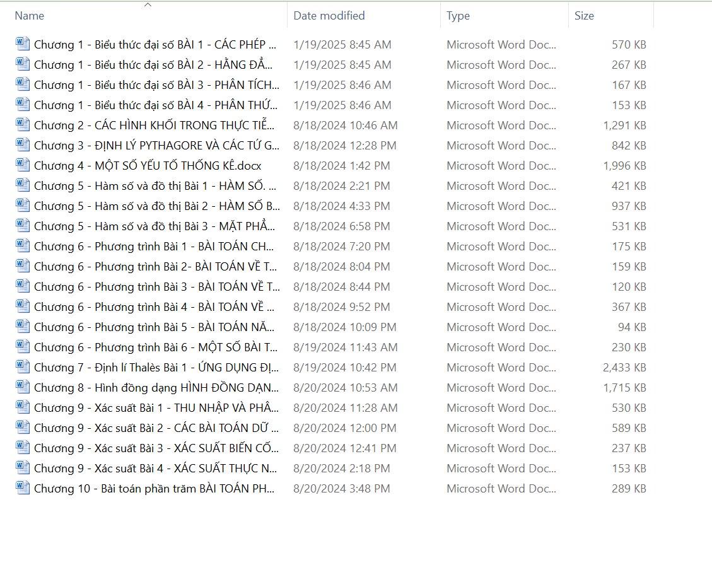Image resolution: width=712 pixels, height=577 pixels.
Task: Click Word icon for Chương 10 file
Action: (x=23, y=488)
